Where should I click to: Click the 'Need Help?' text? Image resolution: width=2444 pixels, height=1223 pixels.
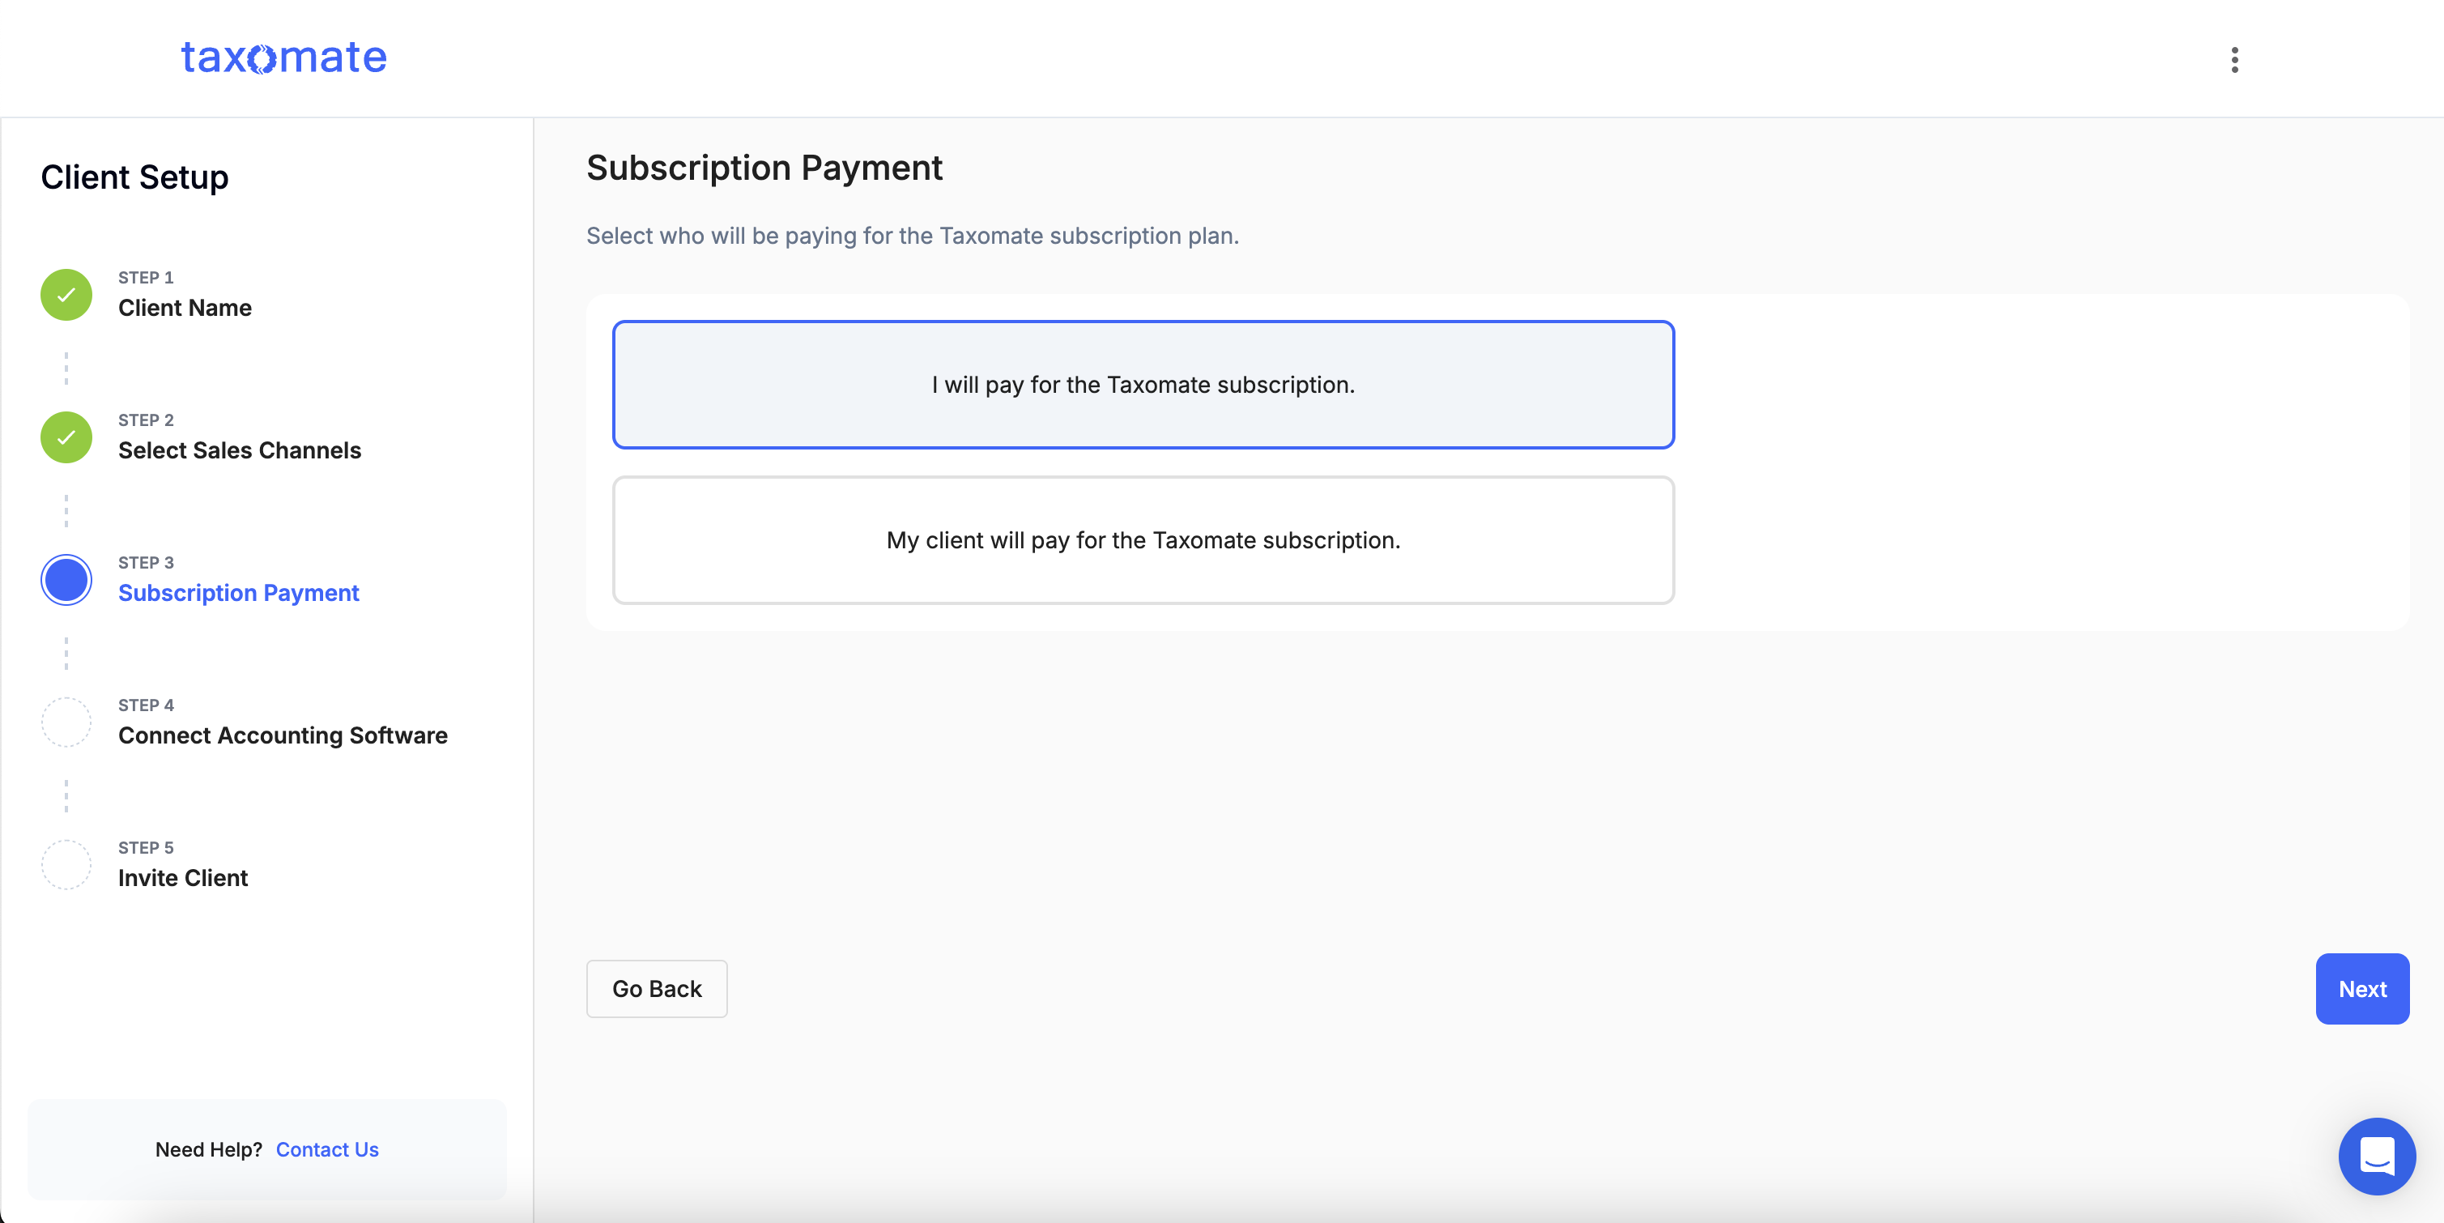coord(209,1149)
